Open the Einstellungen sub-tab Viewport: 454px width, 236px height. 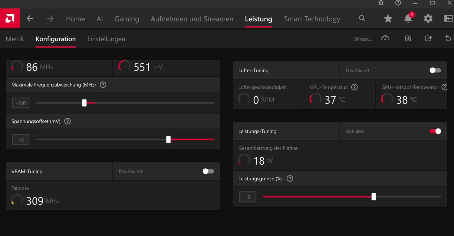click(x=106, y=39)
